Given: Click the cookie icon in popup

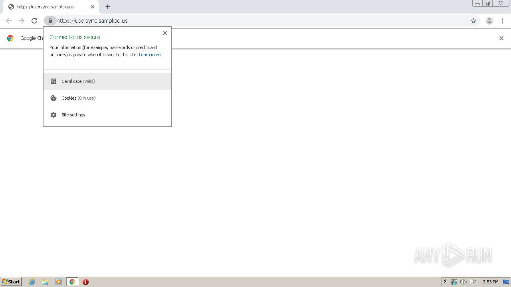Looking at the screenshot, I should [53, 98].
